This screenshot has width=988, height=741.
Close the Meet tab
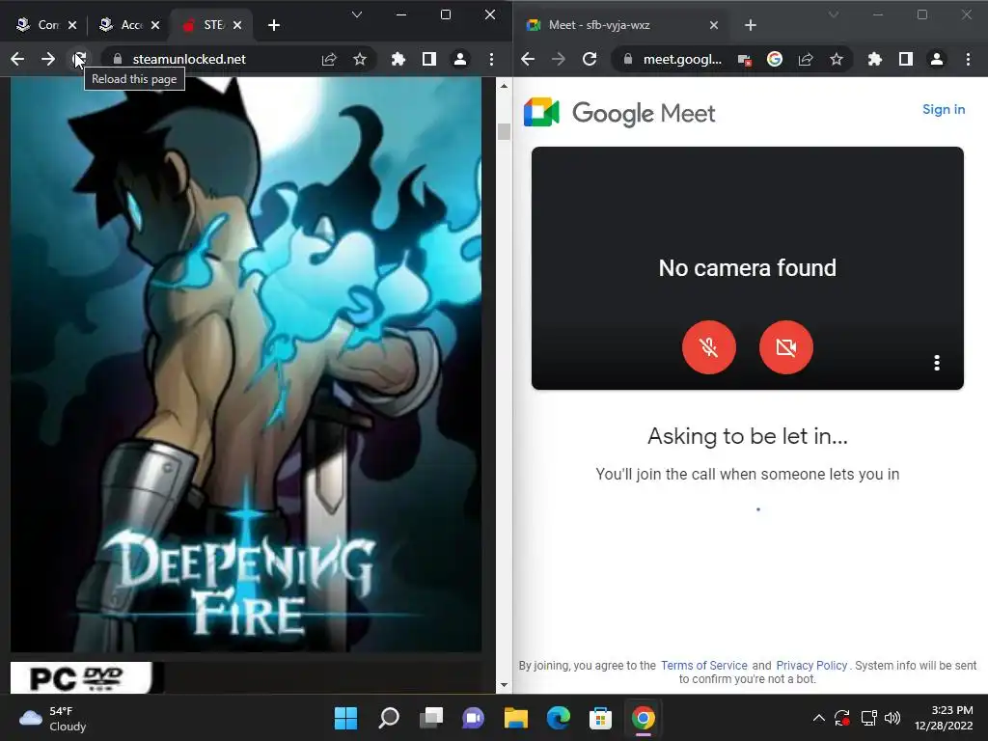coord(714,25)
